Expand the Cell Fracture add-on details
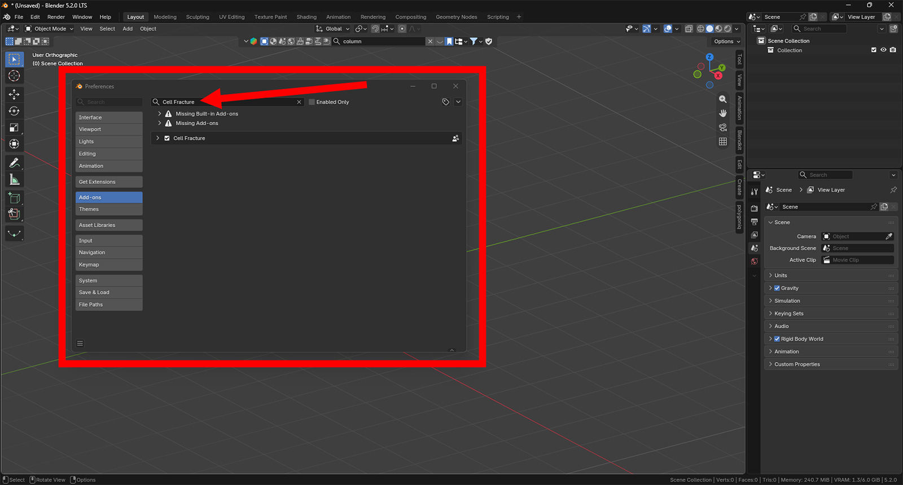The image size is (903, 485). pyautogui.click(x=157, y=138)
